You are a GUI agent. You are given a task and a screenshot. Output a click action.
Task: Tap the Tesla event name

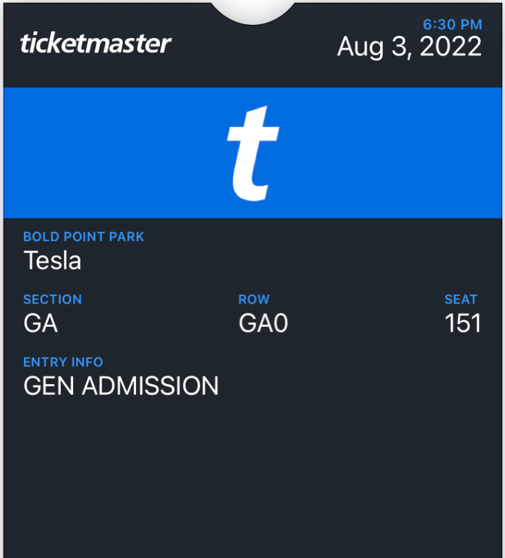tap(52, 260)
